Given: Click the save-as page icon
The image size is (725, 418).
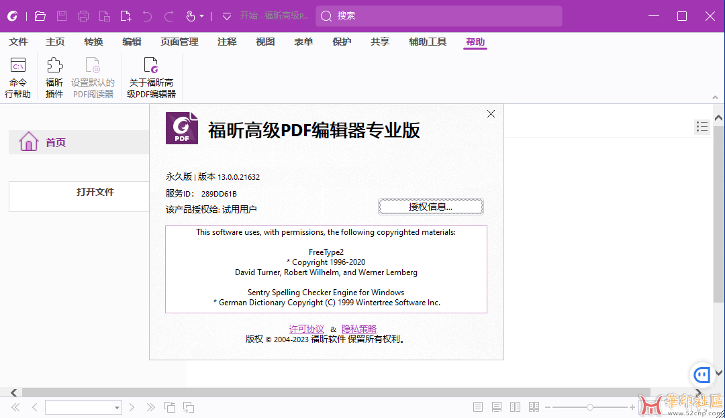Looking at the screenshot, I should (105, 16).
